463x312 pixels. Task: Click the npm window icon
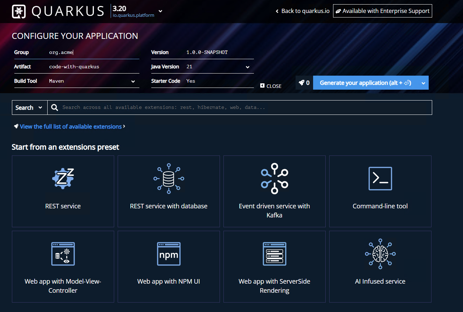[169, 254]
